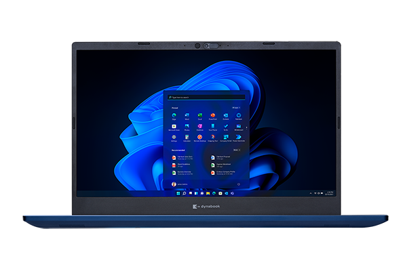The width and height of the screenshot is (407, 271).
Task: Open Search from the taskbar
Action: click(185, 194)
